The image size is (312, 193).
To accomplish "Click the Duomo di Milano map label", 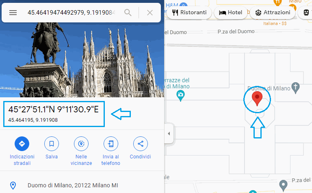I will click(x=269, y=88).
